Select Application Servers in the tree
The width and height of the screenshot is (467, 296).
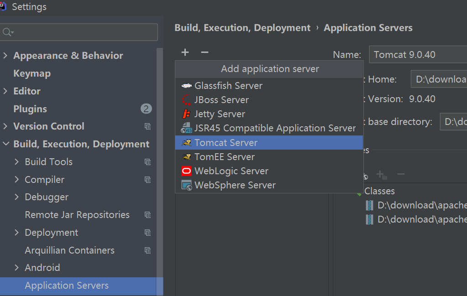[79, 286]
